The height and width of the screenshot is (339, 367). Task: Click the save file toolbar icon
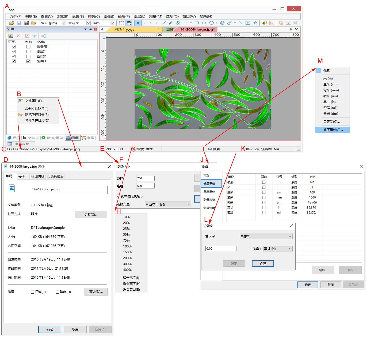tap(19, 23)
